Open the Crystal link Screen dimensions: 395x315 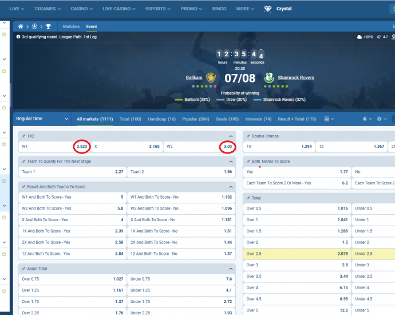point(284,9)
